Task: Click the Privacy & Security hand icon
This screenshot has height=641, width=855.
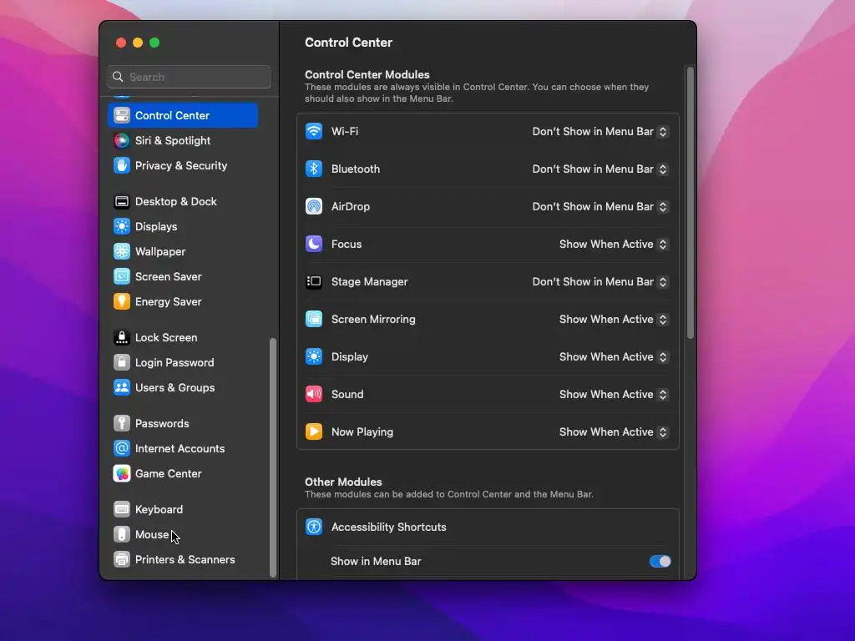Action: click(122, 166)
